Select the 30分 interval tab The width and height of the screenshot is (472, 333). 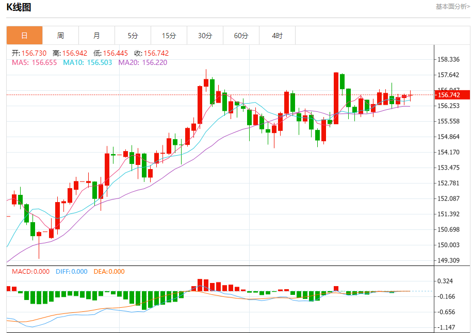pyautogui.click(x=205, y=36)
